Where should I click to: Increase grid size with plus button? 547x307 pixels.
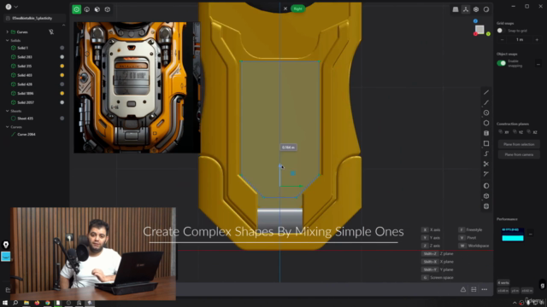[537, 40]
